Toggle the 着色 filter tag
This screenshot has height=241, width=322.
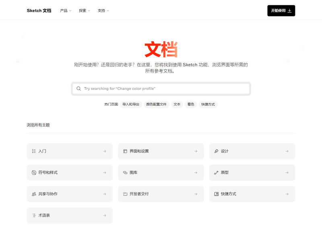pyautogui.click(x=190, y=104)
